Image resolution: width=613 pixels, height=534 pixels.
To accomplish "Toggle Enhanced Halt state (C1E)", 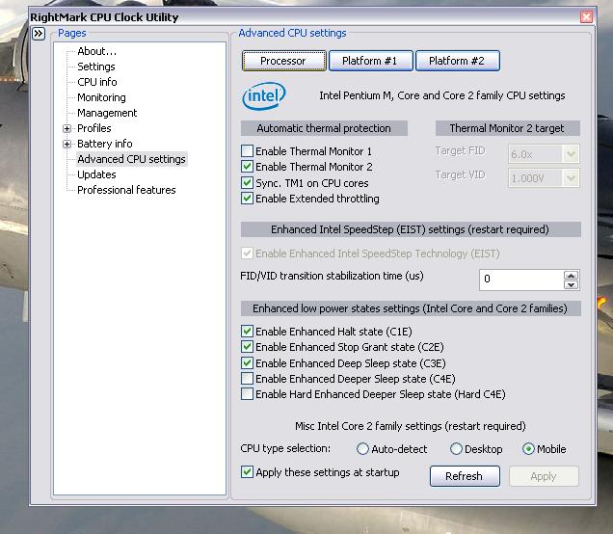I will click(x=247, y=332).
